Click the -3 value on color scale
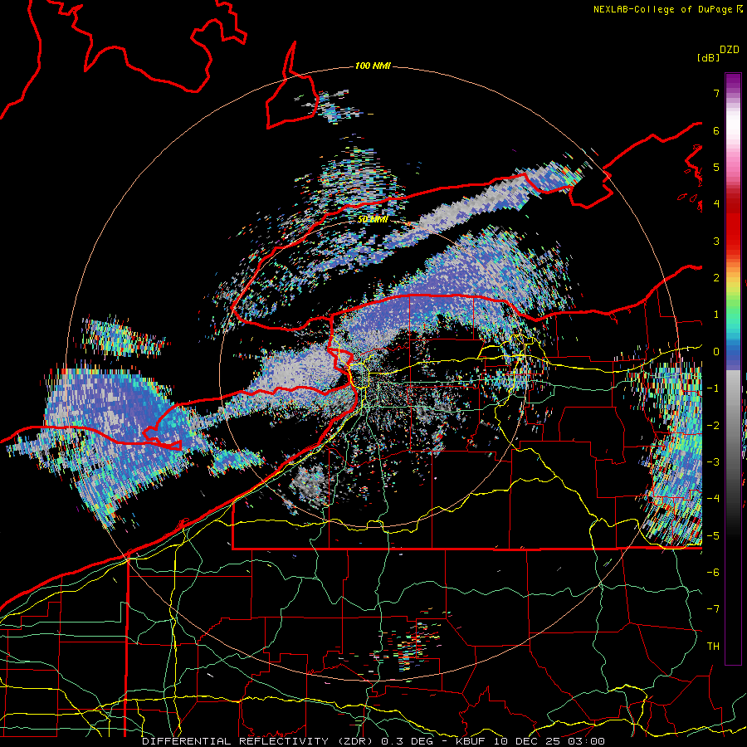 tap(713, 462)
